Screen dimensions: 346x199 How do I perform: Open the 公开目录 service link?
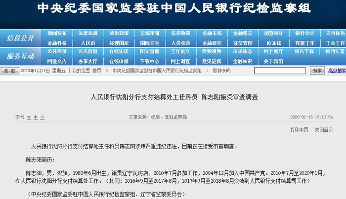click(57, 51)
